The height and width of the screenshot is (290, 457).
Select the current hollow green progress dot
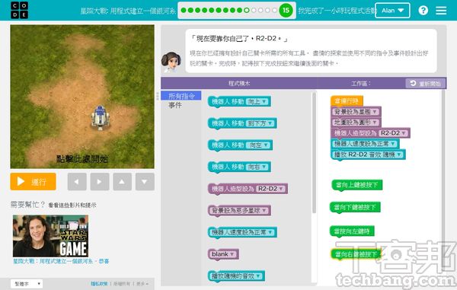click(x=247, y=11)
